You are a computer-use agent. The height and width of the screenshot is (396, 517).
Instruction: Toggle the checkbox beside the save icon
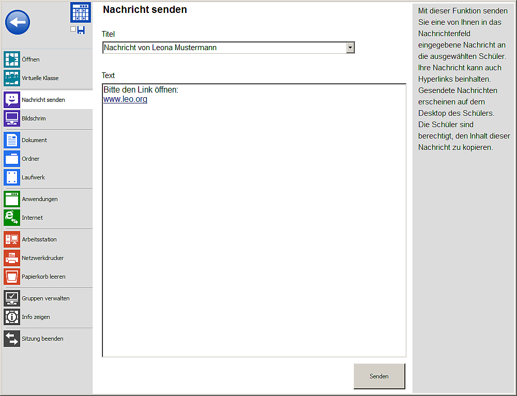click(73, 29)
